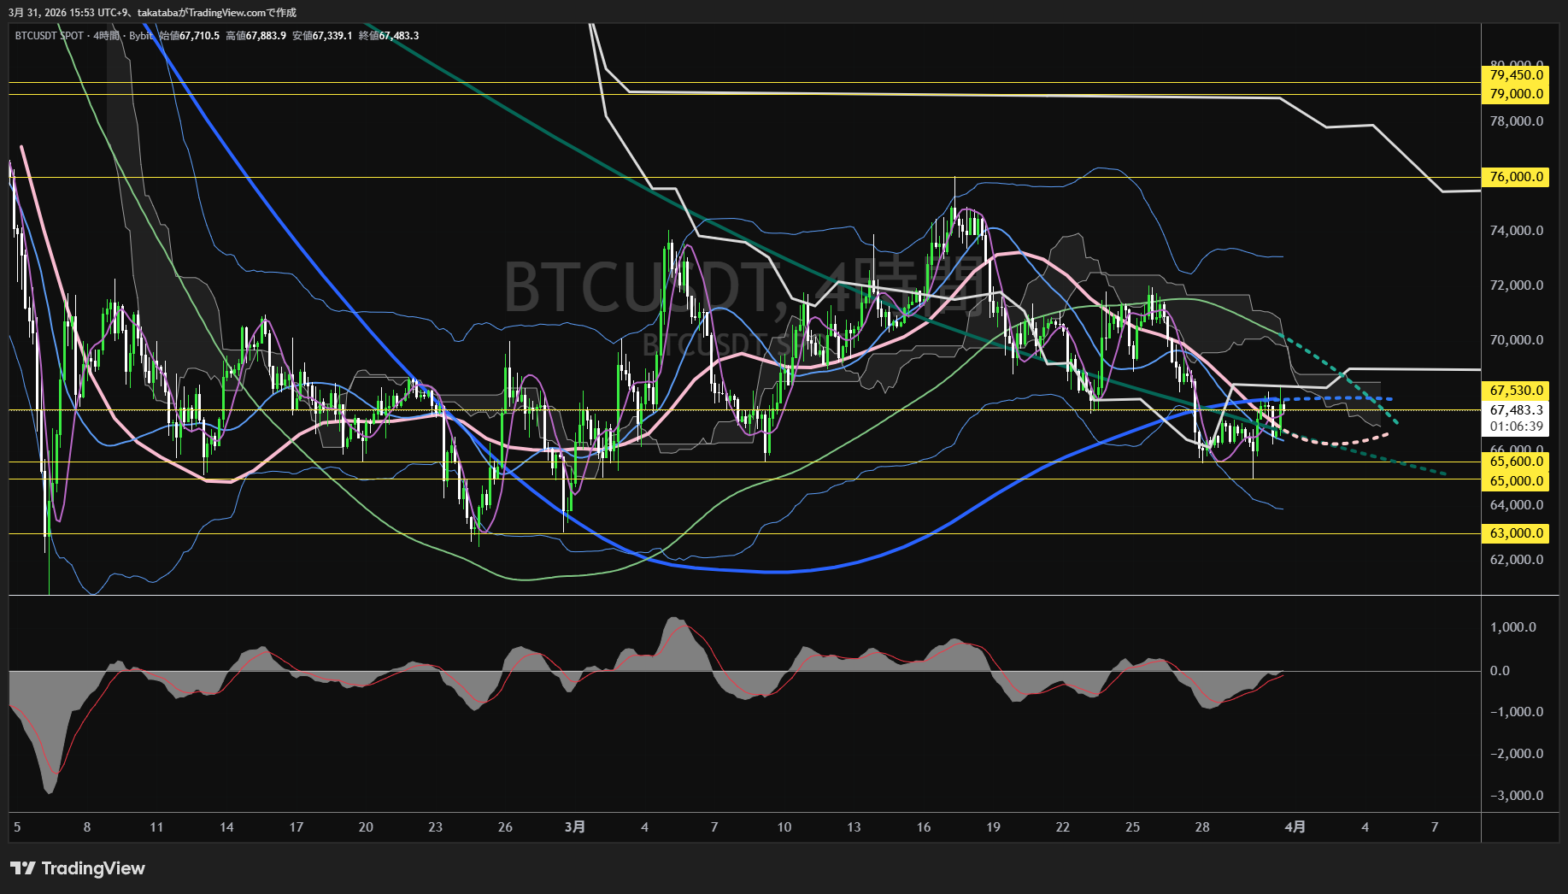Viewport: 1568px width, 894px height.
Task: Click the 3月 marker on the time axis
Action: click(575, 826)
